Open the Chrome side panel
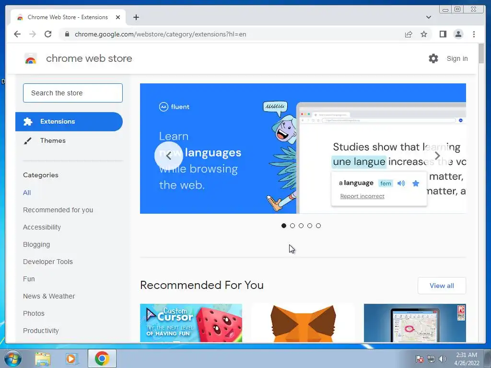Screen dimensions: 491x368 pyautogui.click(x=443, y=34)
